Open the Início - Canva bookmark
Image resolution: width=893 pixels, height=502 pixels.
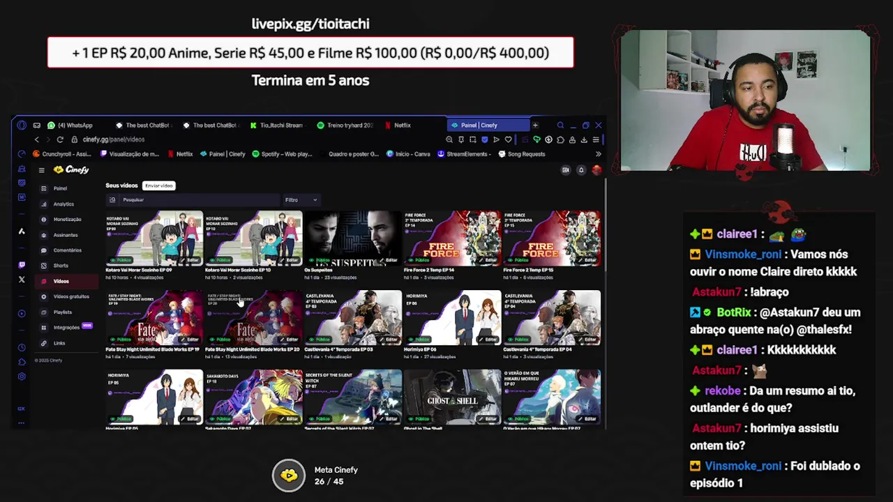coord(409,154)
